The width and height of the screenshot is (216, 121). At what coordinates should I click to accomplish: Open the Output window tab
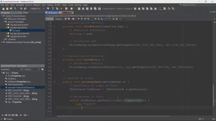8,119
